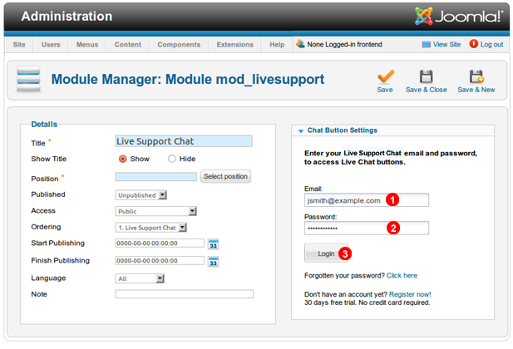Click the Module Manager: Module mod_livesupport heading

188,80
